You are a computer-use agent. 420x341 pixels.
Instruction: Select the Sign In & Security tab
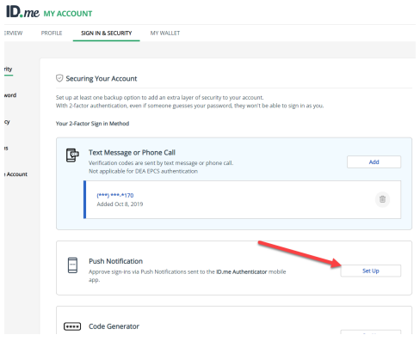(107, 33)
